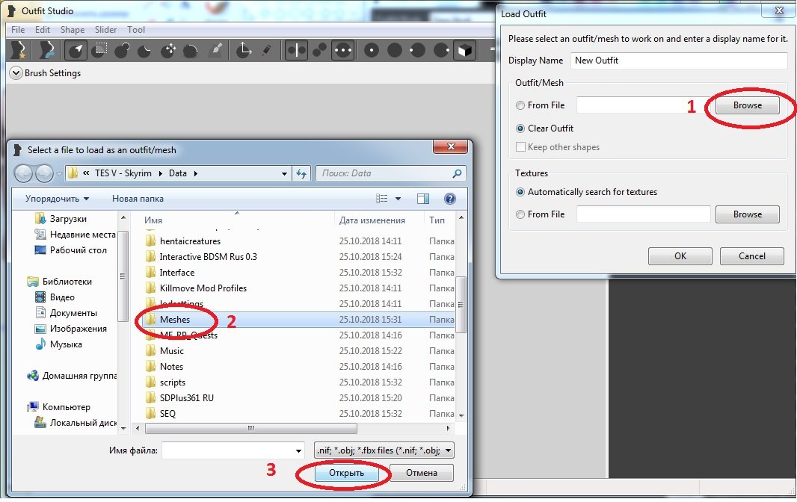Open the Slider menu
This screenshot has width=797, height=502.
105,30
